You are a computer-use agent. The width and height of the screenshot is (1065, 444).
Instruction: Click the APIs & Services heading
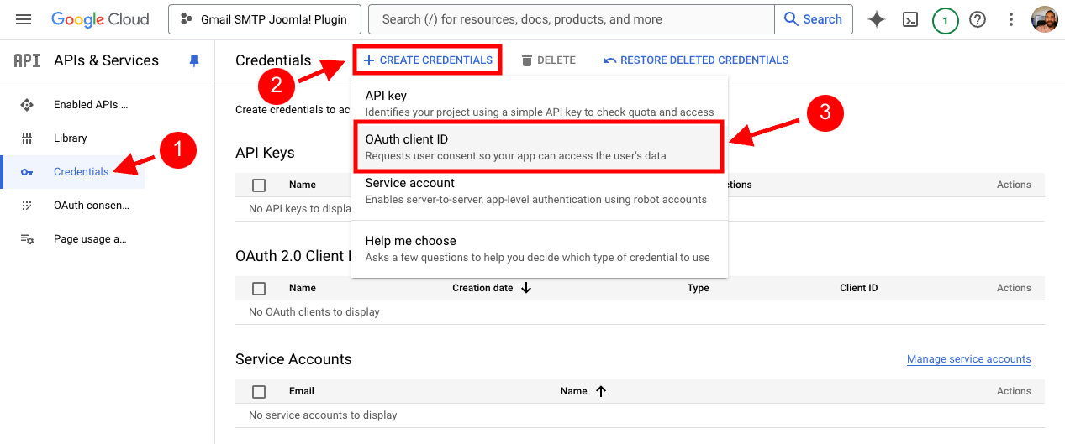pyautogui.click(x=106, y=60)
